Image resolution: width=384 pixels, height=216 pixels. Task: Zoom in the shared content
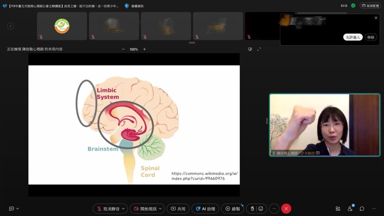pyautogui.click(x=144, y=49)
